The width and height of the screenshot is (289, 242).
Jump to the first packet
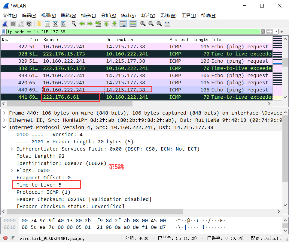tap(106, 24)
